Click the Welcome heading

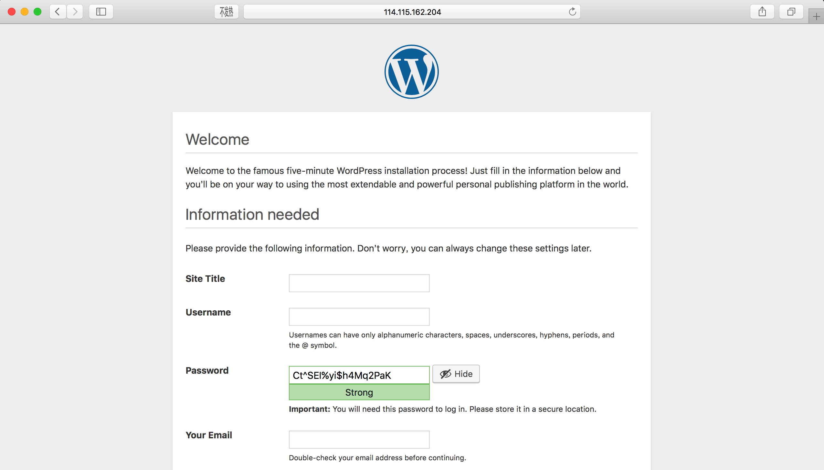pyautogui.click(x=217, y=140)
